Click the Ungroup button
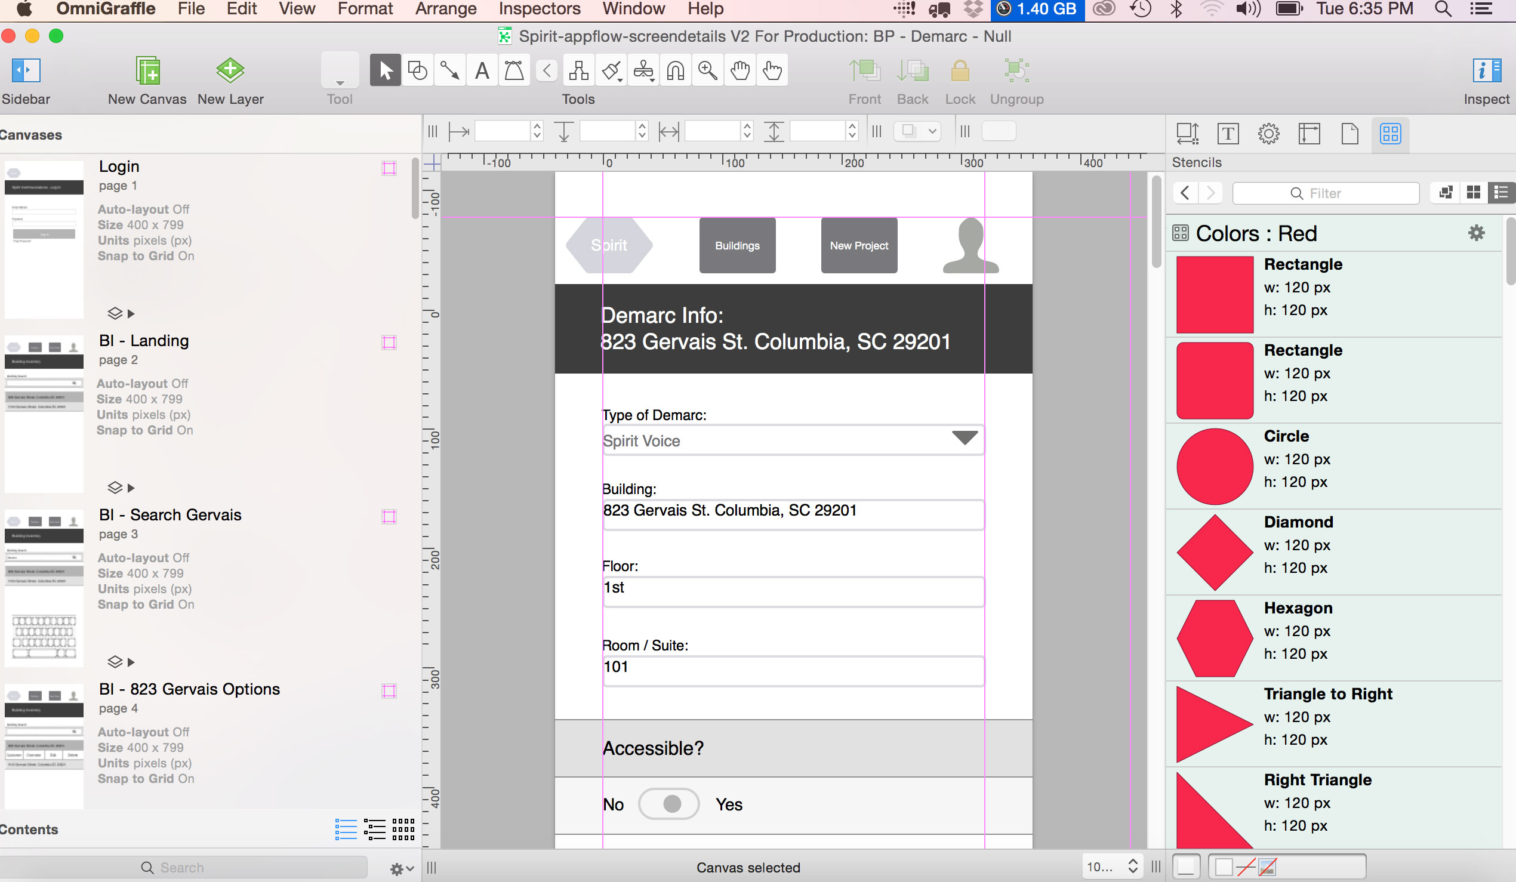Screen dimensions: 1516x882 1016,70
